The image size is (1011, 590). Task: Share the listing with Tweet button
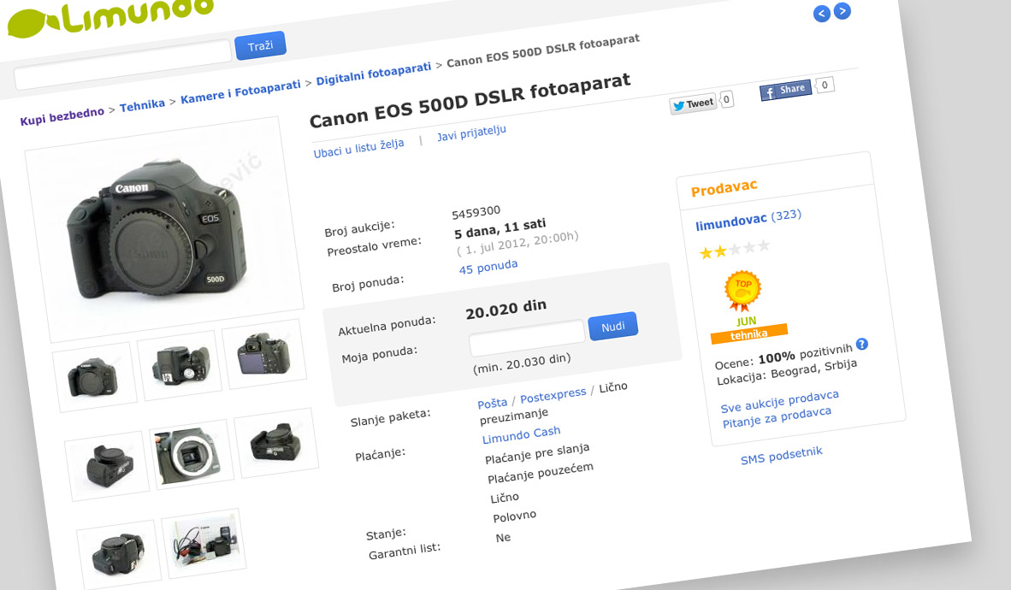693,103
